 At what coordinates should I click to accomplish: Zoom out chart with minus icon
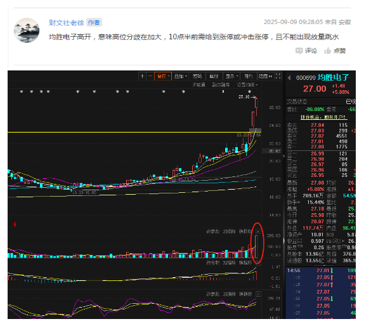click(x=150, y=76)
